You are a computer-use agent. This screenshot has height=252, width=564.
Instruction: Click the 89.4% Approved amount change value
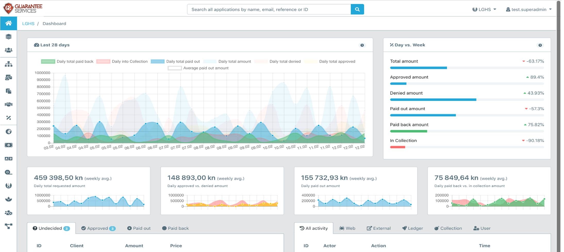click(x=537, y=77)
